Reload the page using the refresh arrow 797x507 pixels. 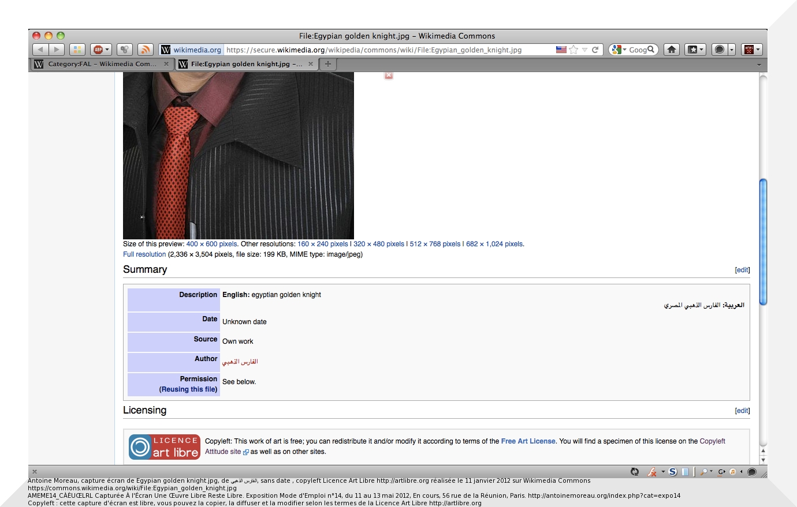coord(595,50)
